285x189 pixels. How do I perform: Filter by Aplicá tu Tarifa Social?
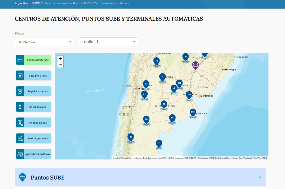pos(34,154)
